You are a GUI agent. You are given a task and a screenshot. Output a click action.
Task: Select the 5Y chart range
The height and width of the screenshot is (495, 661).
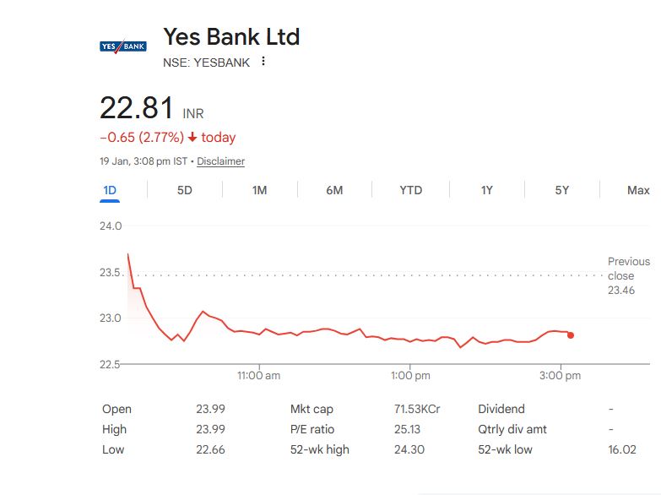[x=562, y=190]
